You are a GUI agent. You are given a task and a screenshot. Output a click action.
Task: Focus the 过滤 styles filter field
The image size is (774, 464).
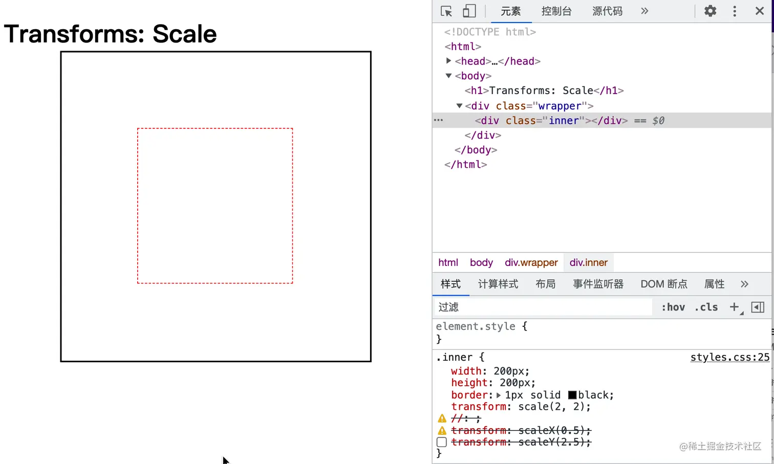[544, 307]
